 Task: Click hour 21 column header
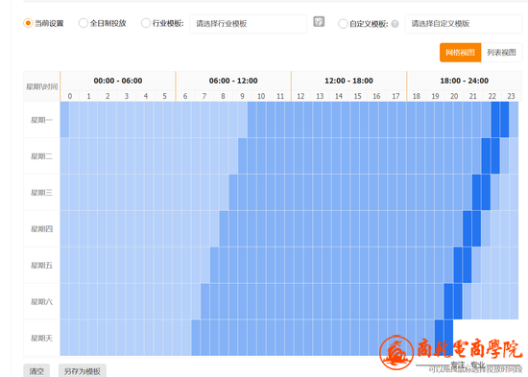tap(473, 96)
